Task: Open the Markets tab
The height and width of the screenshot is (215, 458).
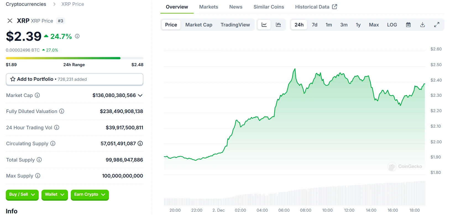Action: (x=209, y=7)
